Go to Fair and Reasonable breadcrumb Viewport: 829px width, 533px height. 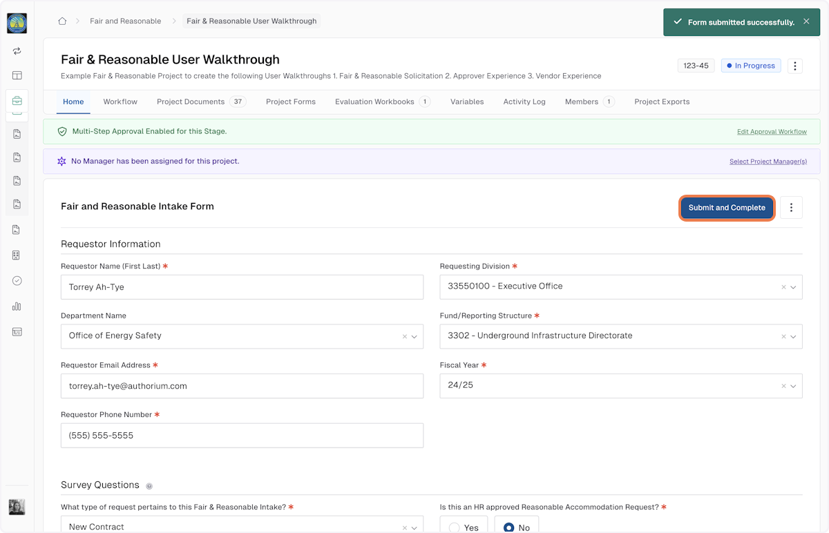(126, 21)
